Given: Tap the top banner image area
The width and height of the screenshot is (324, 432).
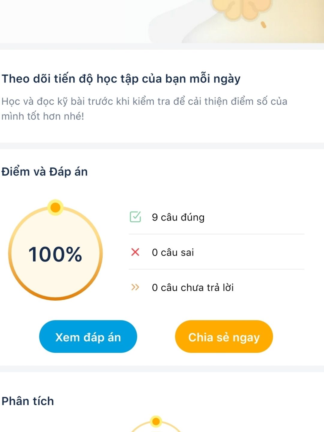Looking at the screenshot, I should coord(162,22).
